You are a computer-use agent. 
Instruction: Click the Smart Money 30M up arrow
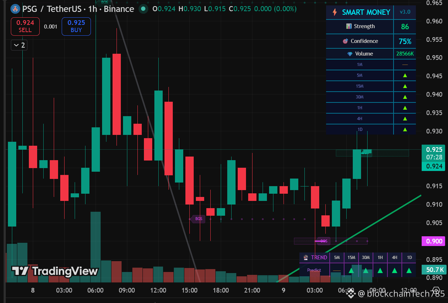[405, 97]
